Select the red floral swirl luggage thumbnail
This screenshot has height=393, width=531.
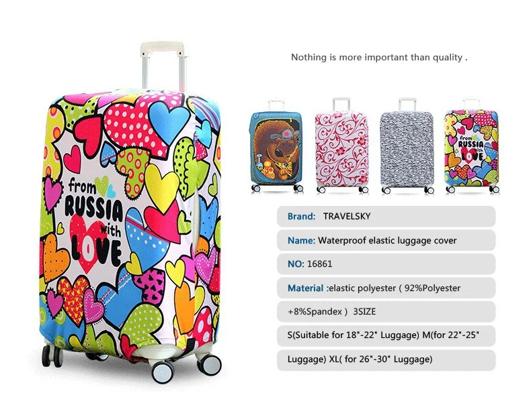[x=341, y=146]
